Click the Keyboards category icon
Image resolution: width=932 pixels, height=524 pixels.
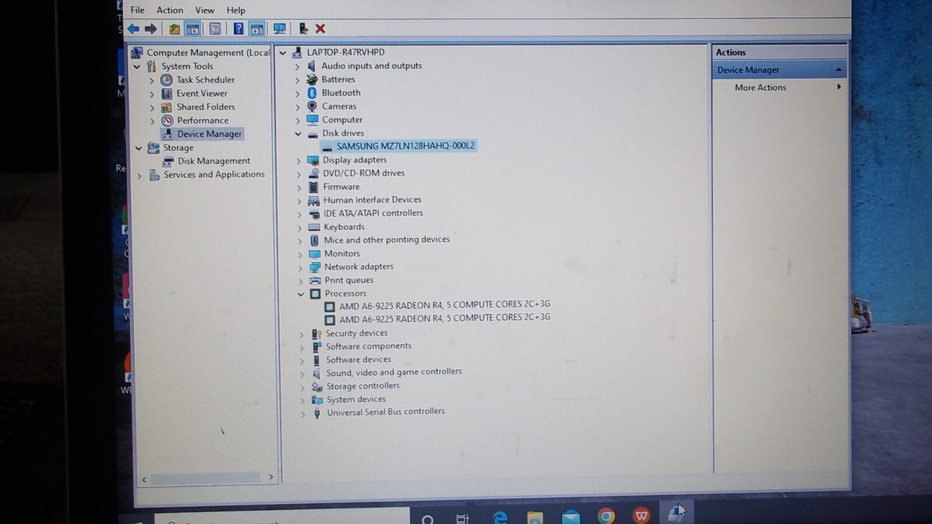314,227
